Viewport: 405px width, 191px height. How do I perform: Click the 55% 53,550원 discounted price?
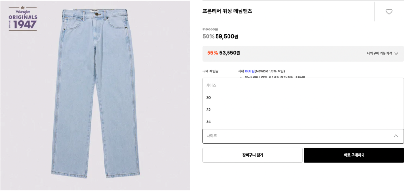(x=224, y=53)
